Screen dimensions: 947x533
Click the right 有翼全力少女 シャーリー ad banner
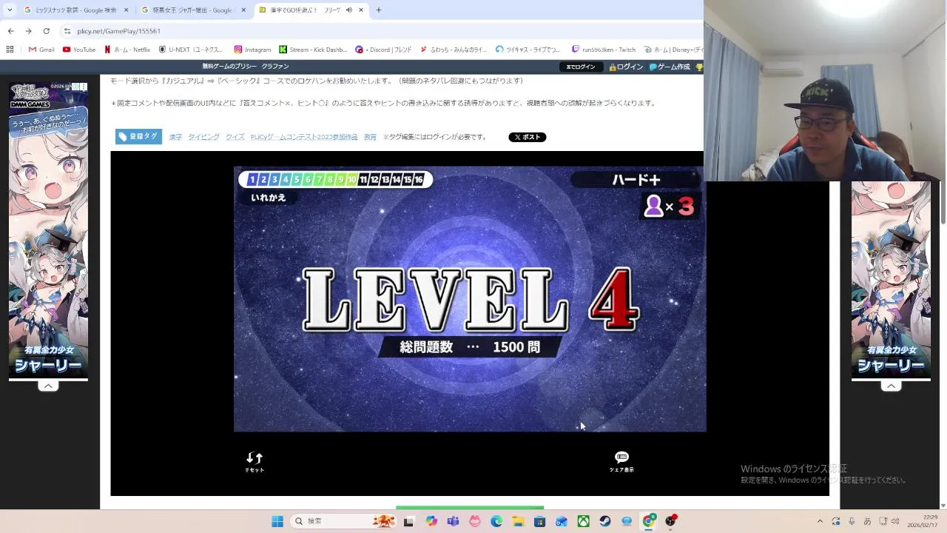click(891, 281)
